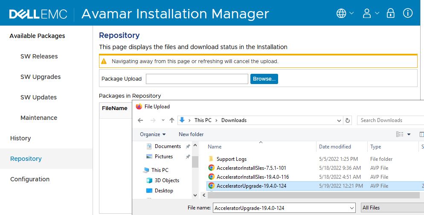Click the refresh button beside address bar

[348, 120]
